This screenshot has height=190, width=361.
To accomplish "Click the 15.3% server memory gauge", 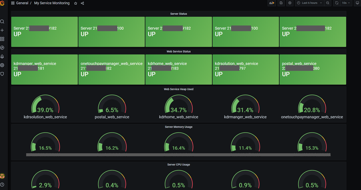I will (x=312, y=142).
